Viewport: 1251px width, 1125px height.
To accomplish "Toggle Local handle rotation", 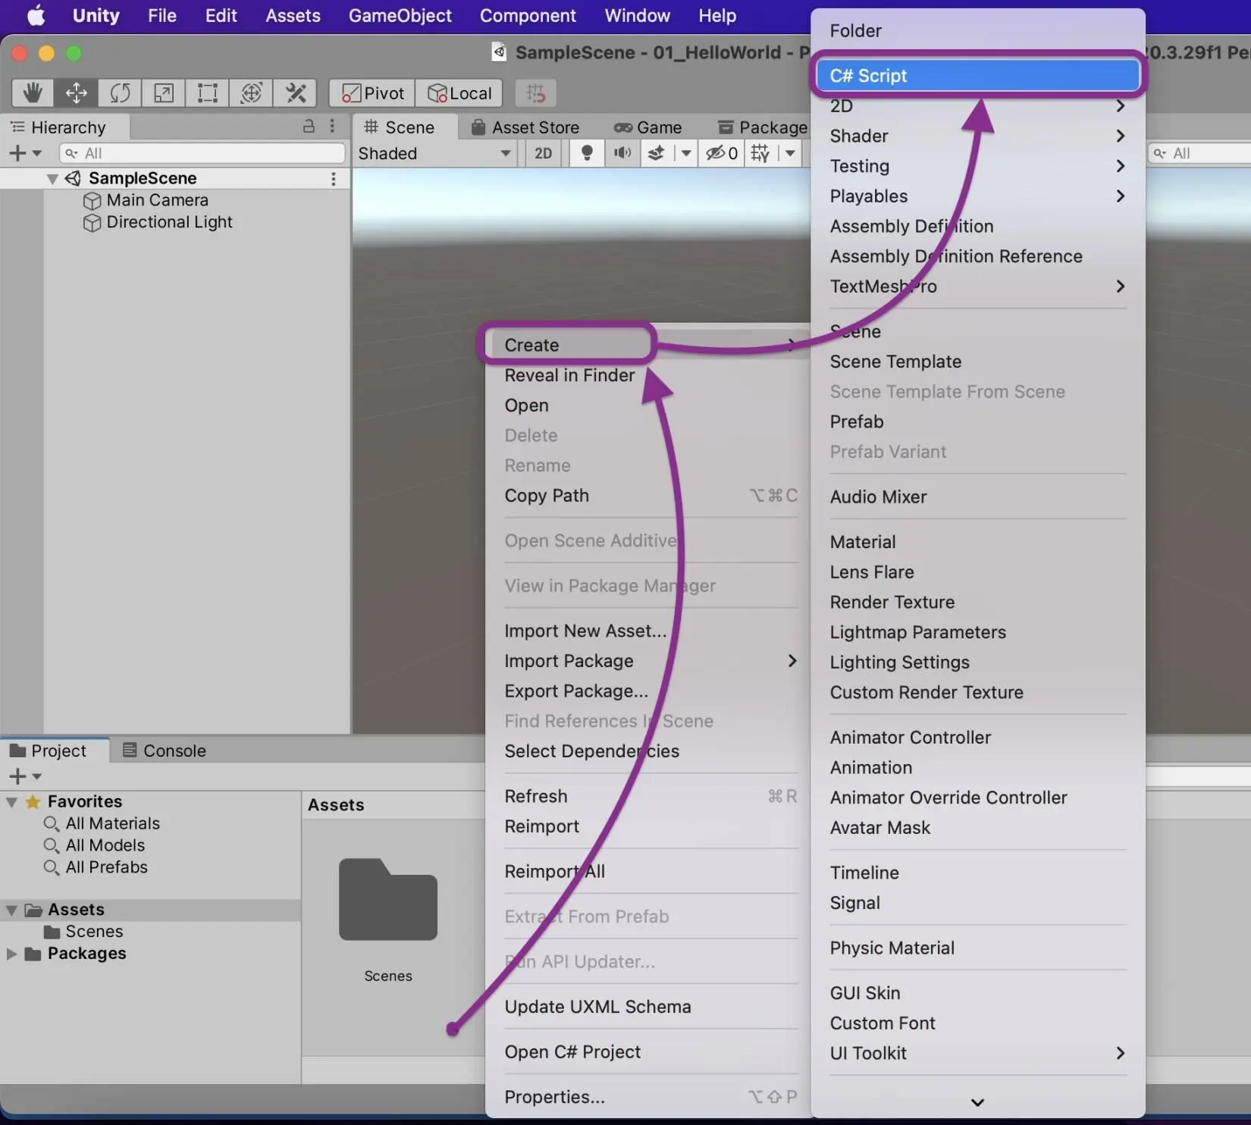I will coord(459,93).
